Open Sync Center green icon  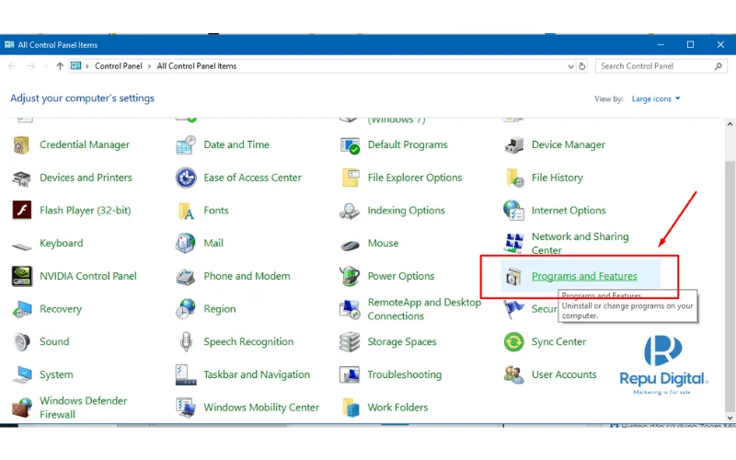click(x=514, y=341)
